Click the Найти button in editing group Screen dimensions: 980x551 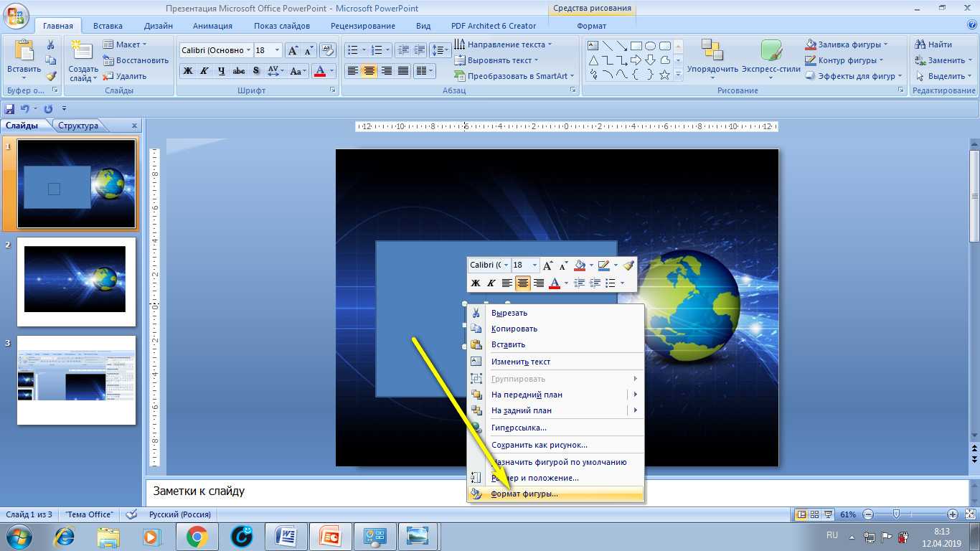click(x=933, y=44)
